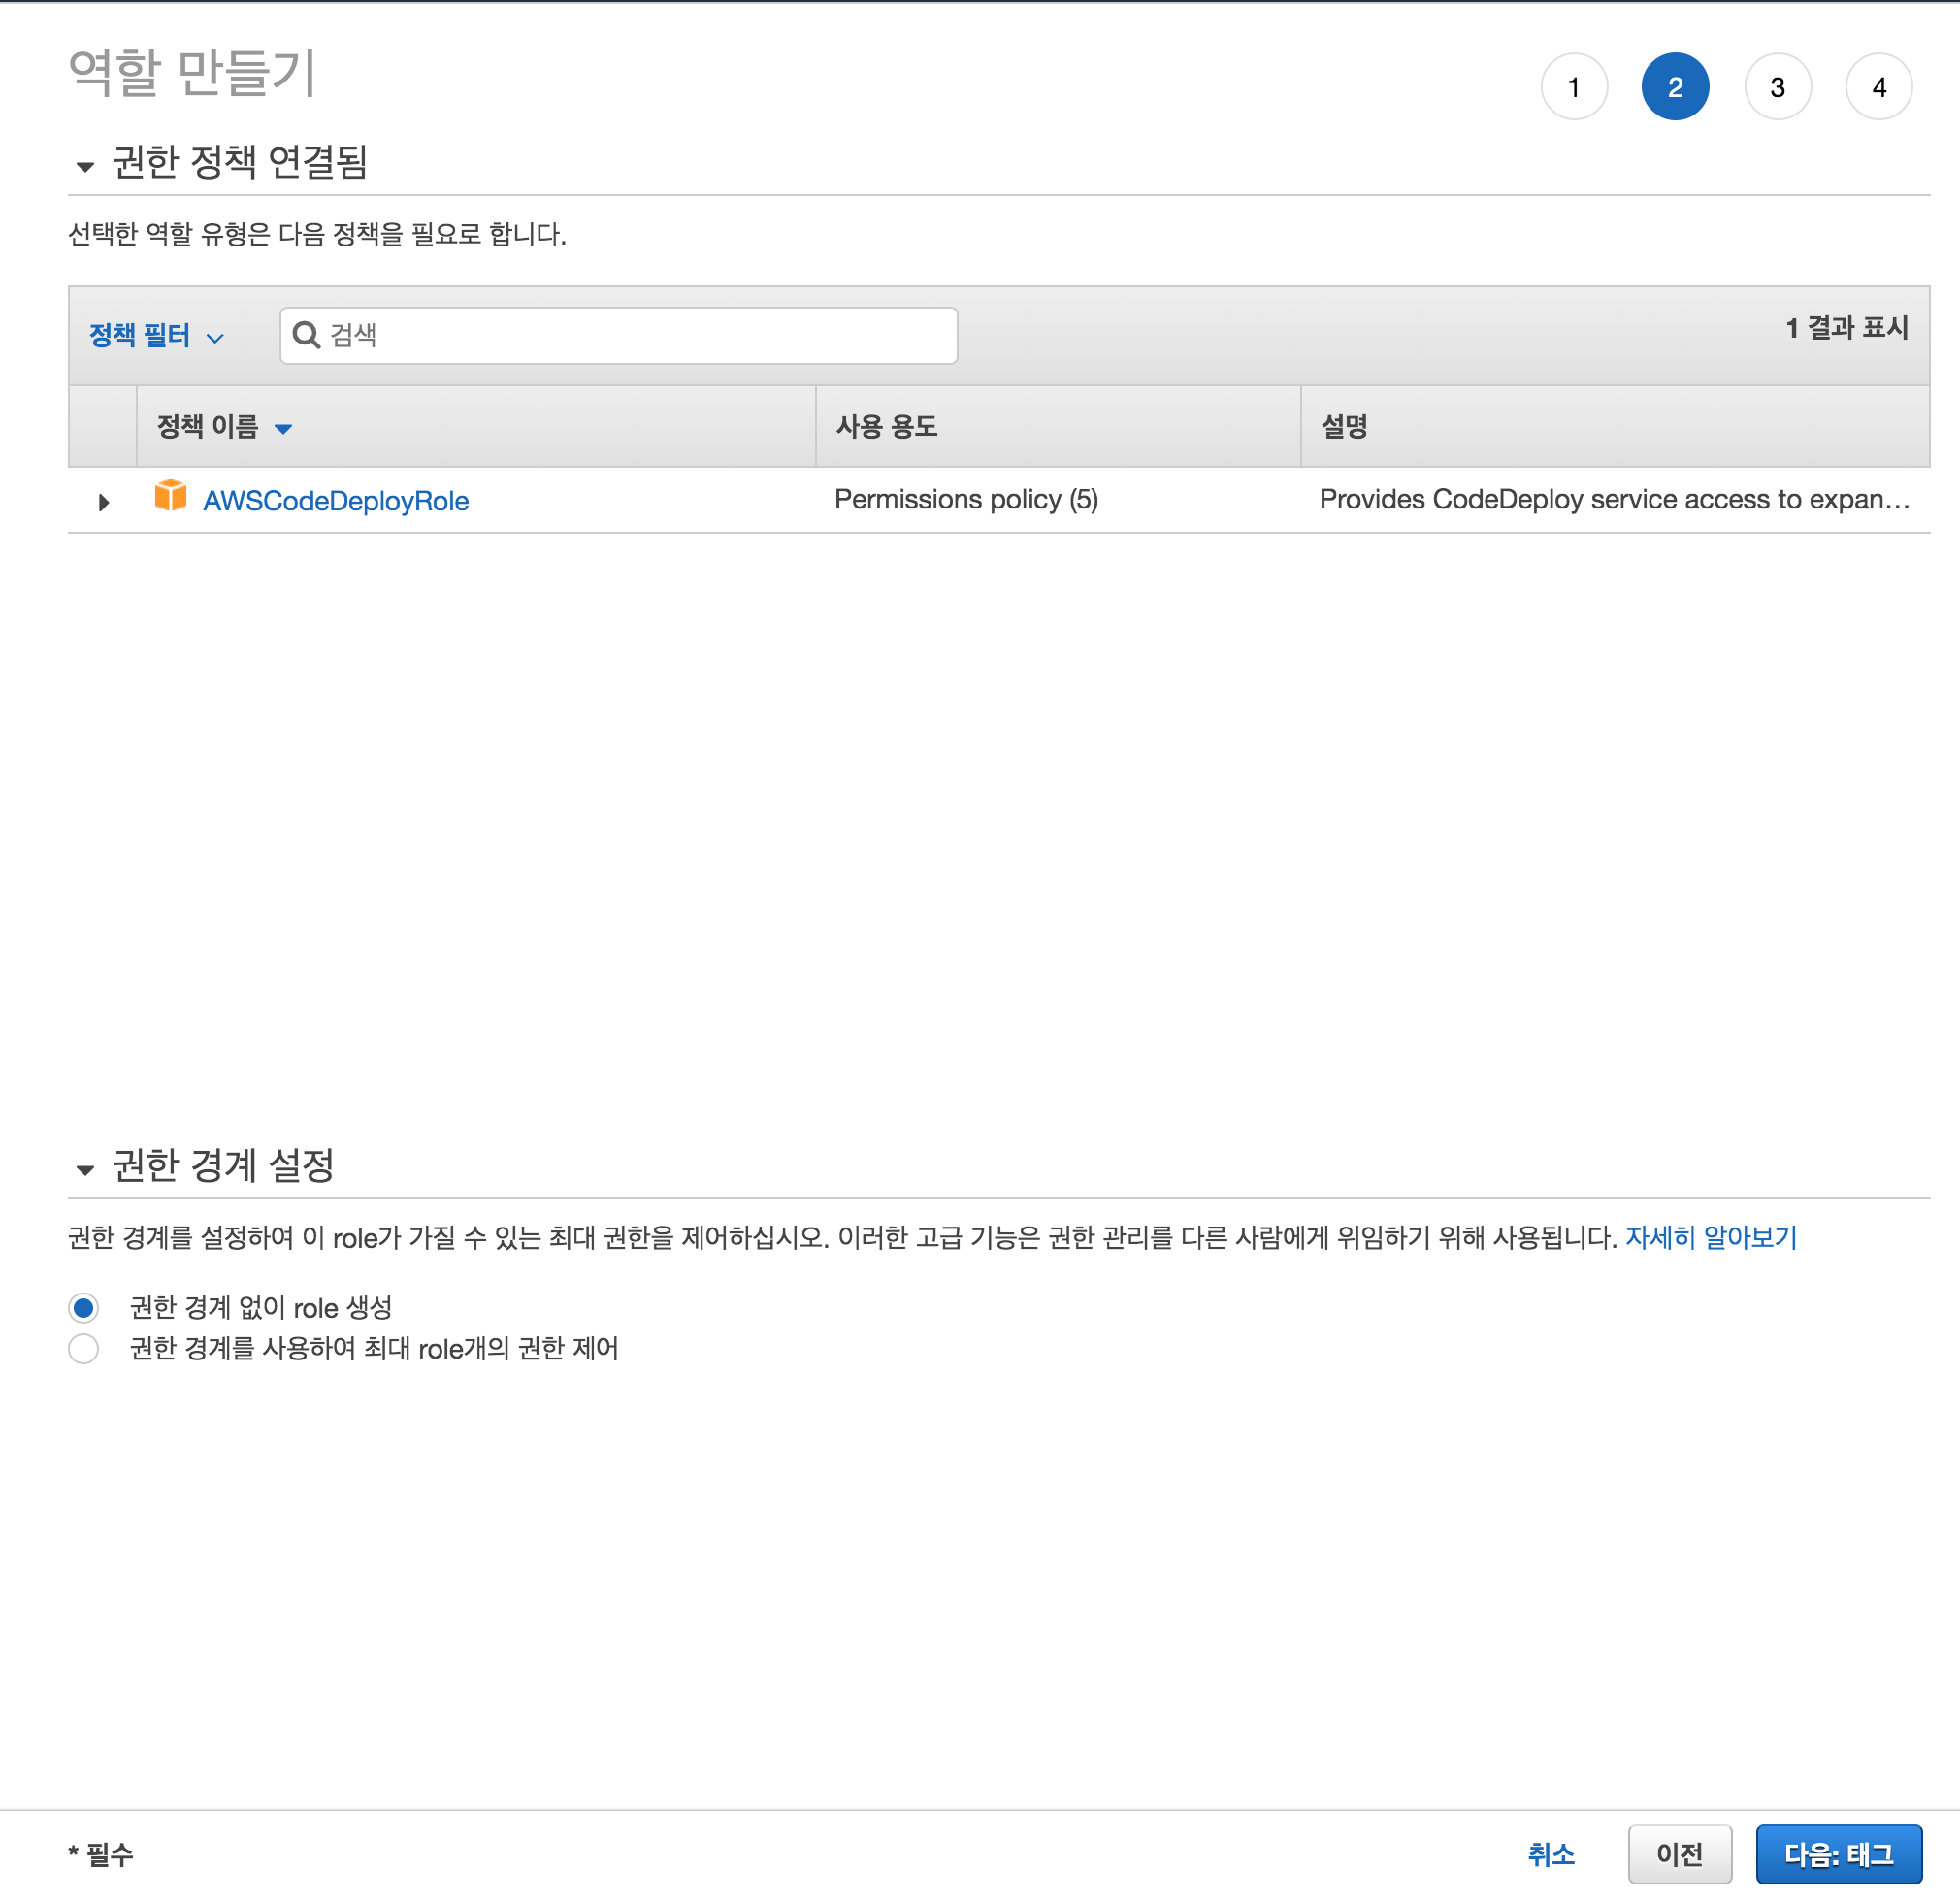Jump to wizard step 4 circle
This screenshot has height=1900, width=1960.
[1878, 87]
